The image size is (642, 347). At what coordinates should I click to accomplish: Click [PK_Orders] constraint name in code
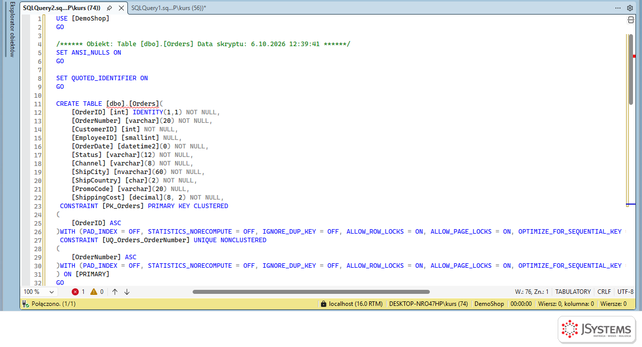[x=123, y=206]
